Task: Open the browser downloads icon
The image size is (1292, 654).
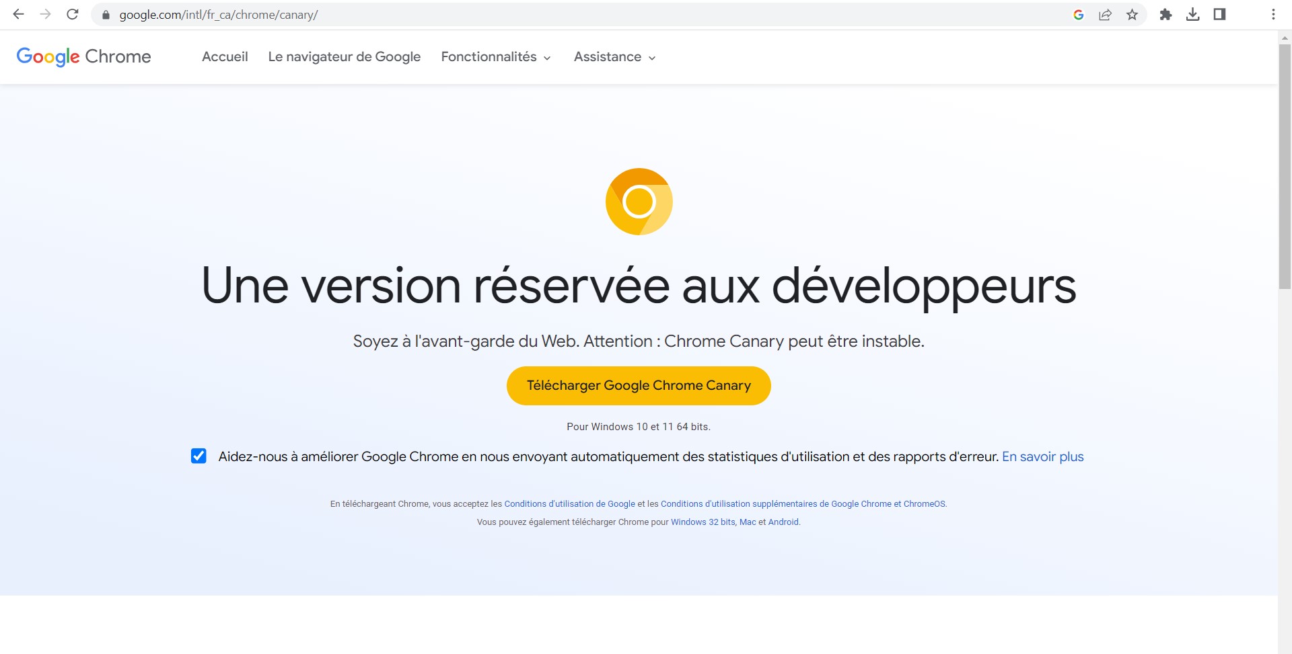Action: tap(1192, 15)
